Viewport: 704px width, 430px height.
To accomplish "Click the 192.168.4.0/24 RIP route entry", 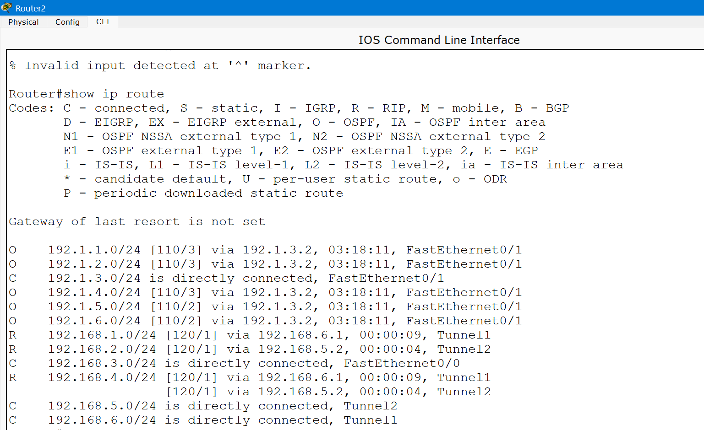I will click(x=250, y=378).
